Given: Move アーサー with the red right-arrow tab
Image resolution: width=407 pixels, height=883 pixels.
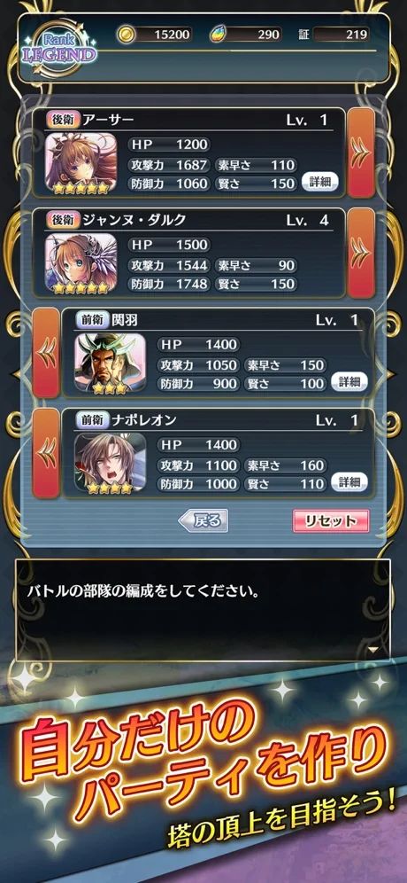Looking at the screenshot, I should click(x=361, y=152).
